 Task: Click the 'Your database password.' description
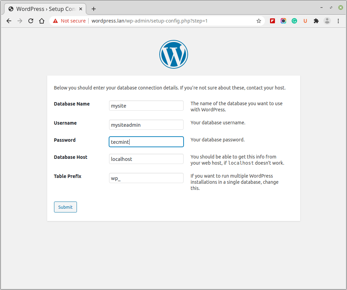217,140
